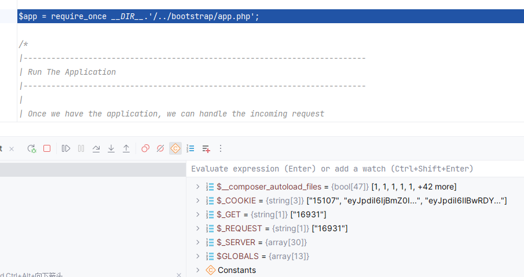Click the Pause program icon

[x=81, y=149]
